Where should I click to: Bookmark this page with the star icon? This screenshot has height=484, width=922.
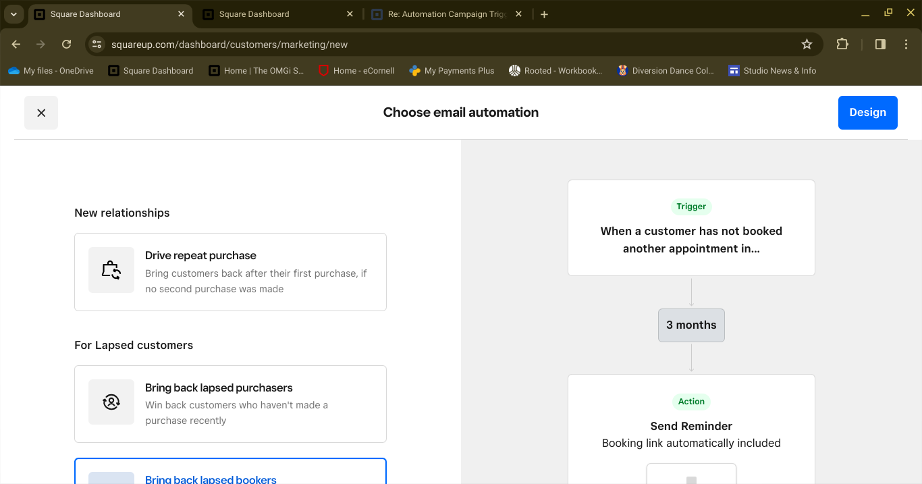point(807,44)
